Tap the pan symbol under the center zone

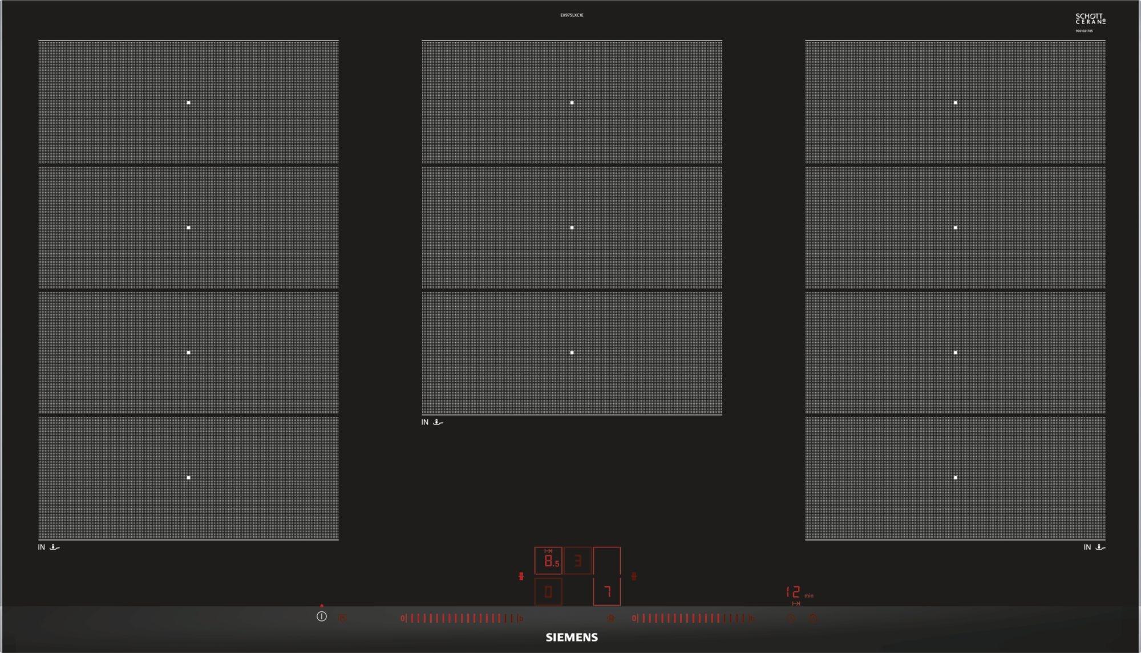(x=438, y=422)
